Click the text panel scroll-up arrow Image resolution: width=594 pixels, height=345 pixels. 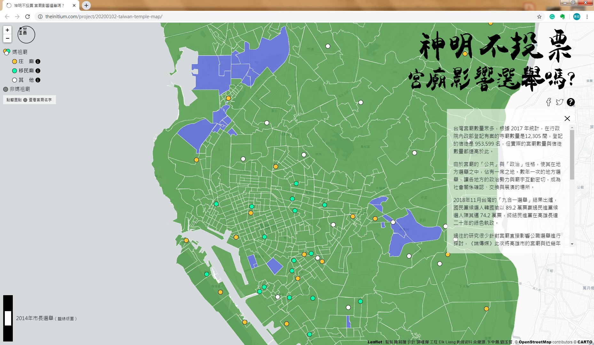[x=572, y=127]
